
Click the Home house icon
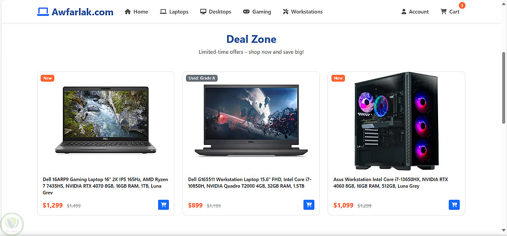[128, 12]
